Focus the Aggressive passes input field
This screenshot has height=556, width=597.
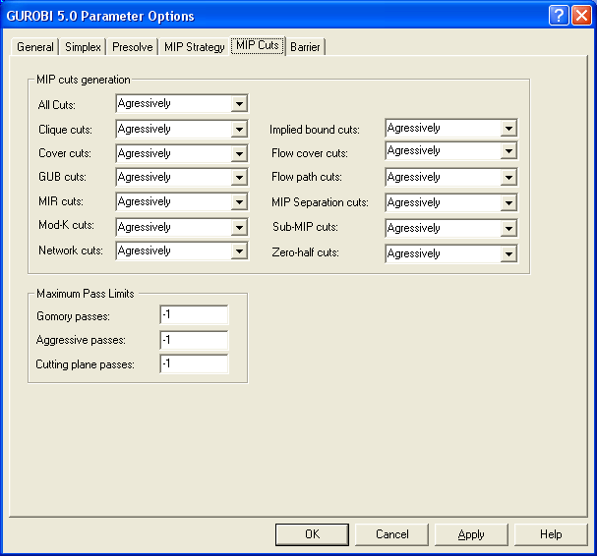(194, 340)
